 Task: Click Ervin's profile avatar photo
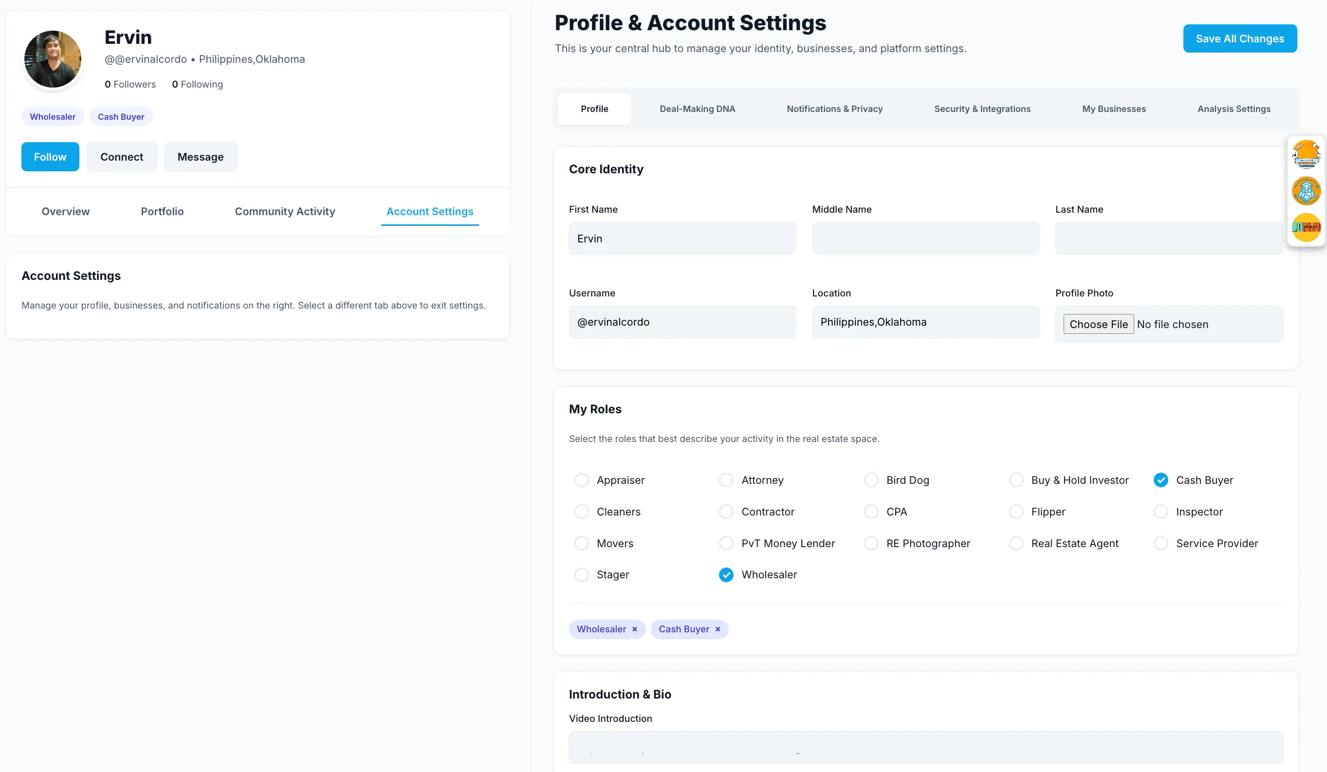tap(53, 58)
